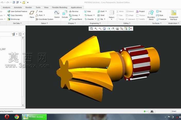
Task: Open the Render tab
Action: point(29,7)
